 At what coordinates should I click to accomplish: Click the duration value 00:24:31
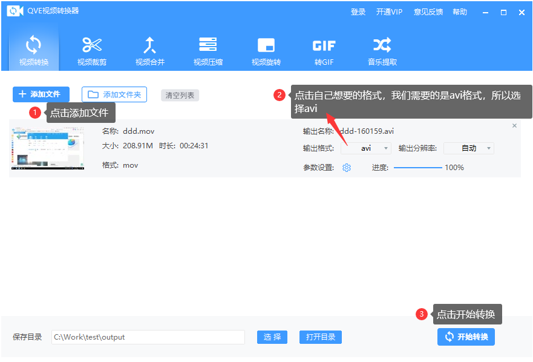pos(194,146)
